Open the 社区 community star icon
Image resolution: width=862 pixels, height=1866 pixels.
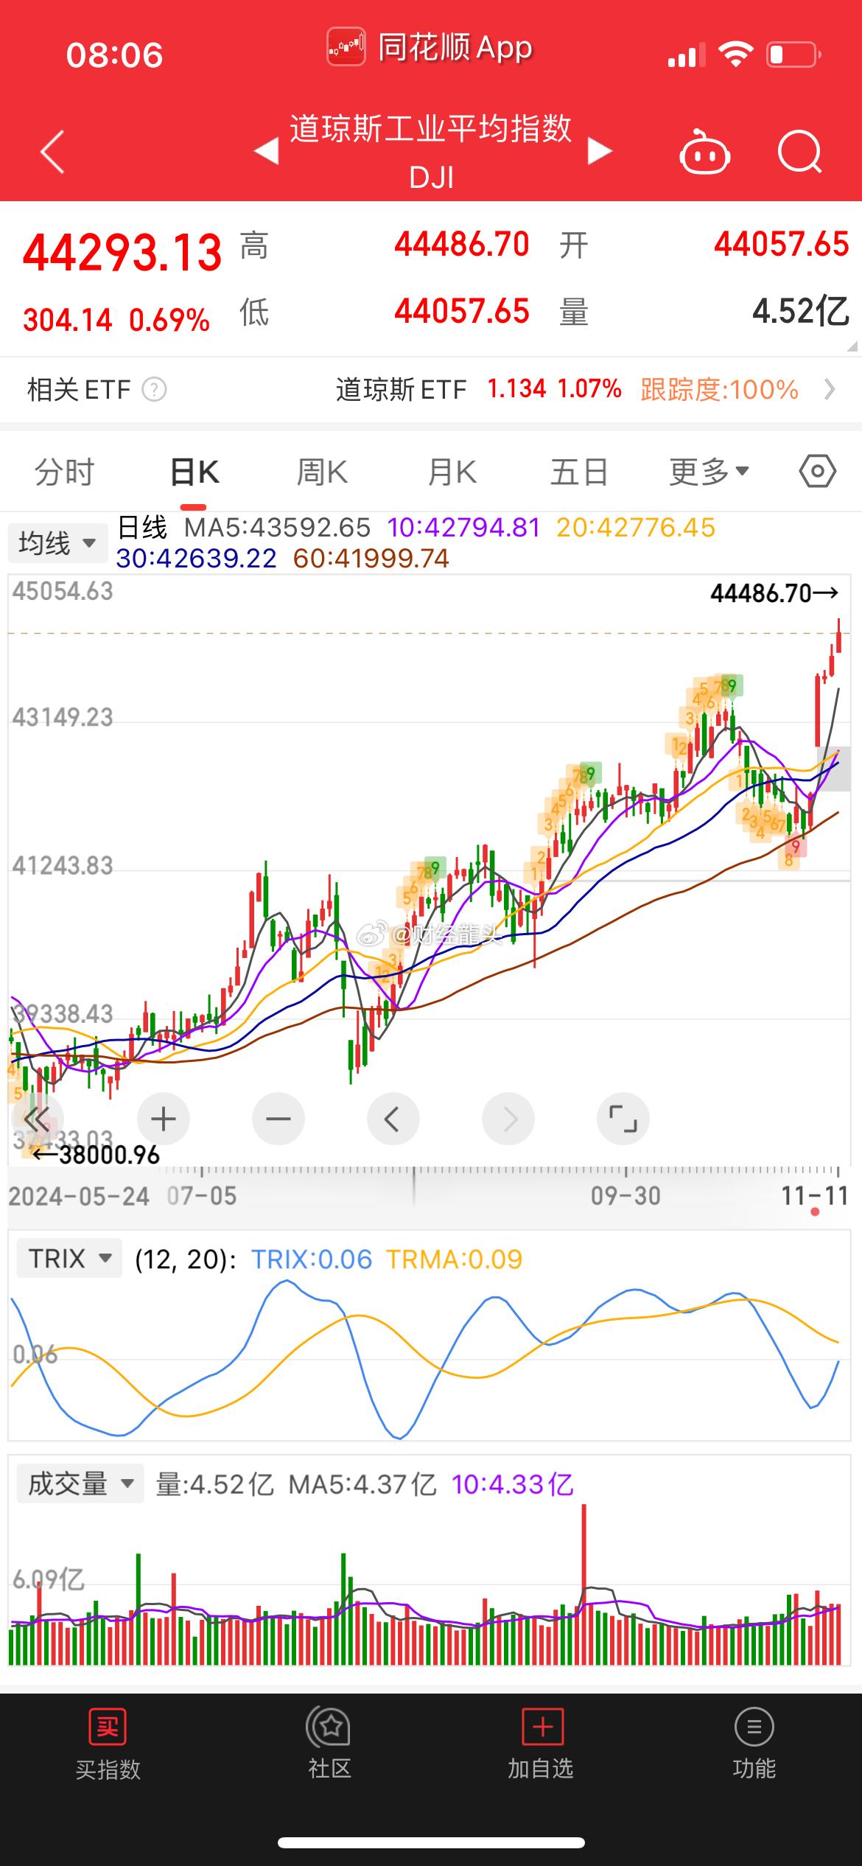click(x=329, y=1727)
